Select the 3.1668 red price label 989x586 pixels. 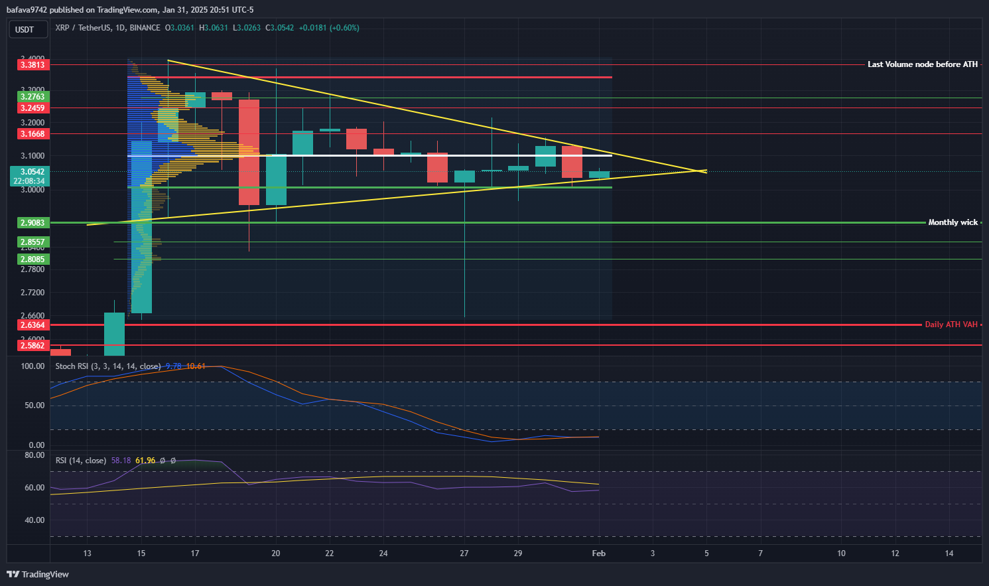[x=33, y=134]
